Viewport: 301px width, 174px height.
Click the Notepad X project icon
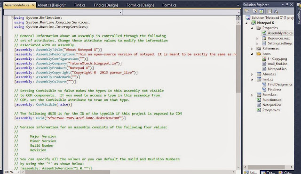coord(253,23)
